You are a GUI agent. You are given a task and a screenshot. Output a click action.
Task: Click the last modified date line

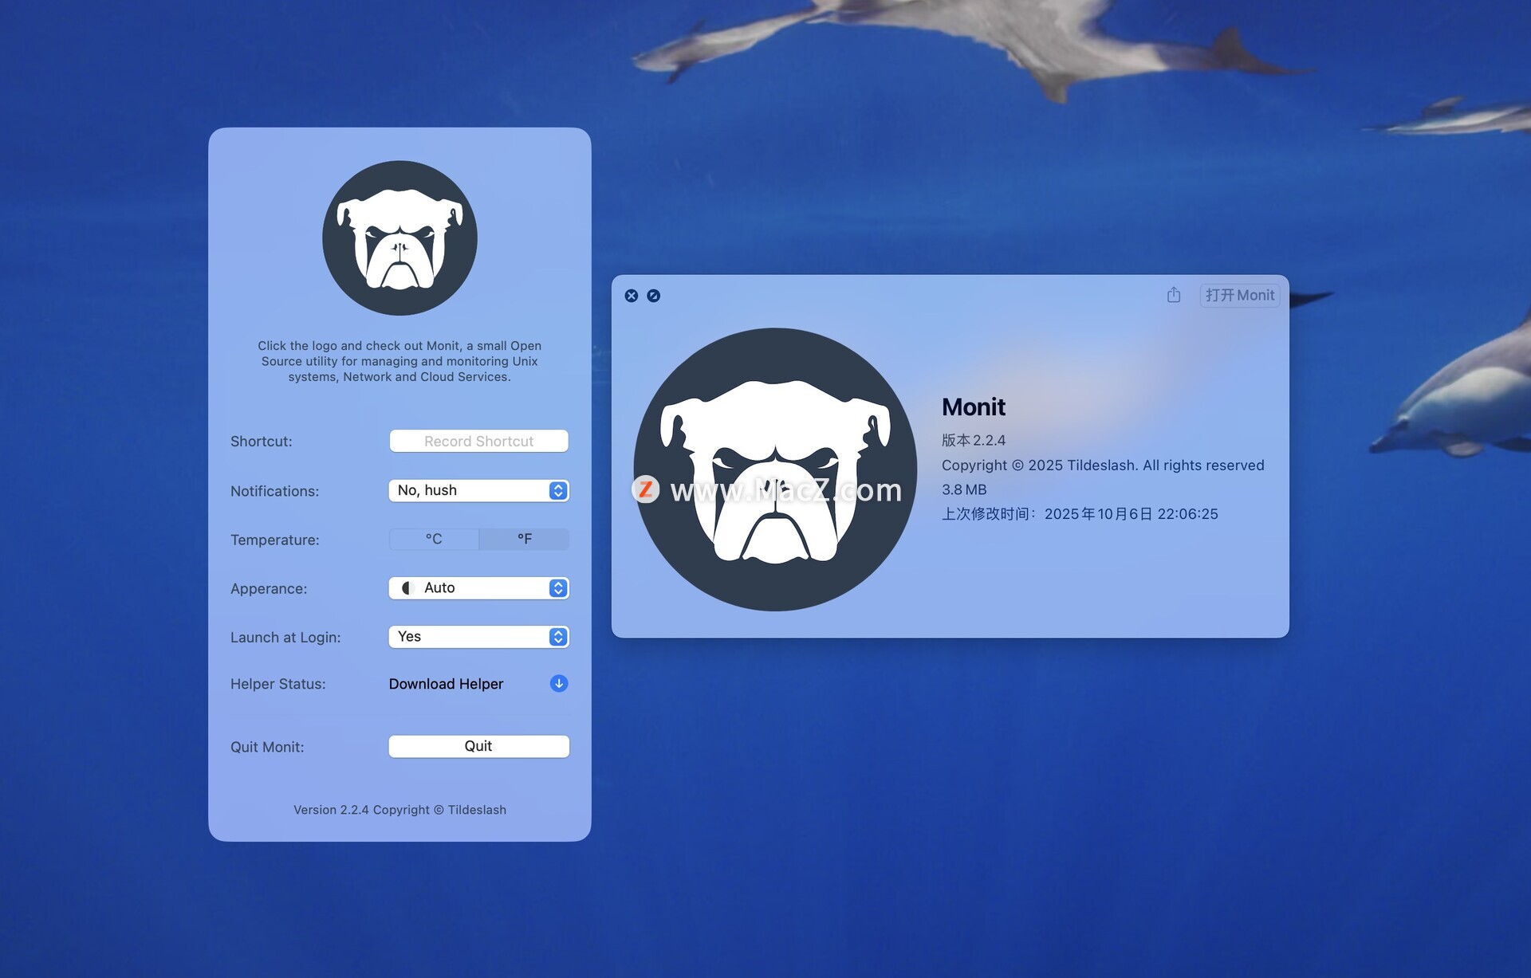(x=1079, y=514)
